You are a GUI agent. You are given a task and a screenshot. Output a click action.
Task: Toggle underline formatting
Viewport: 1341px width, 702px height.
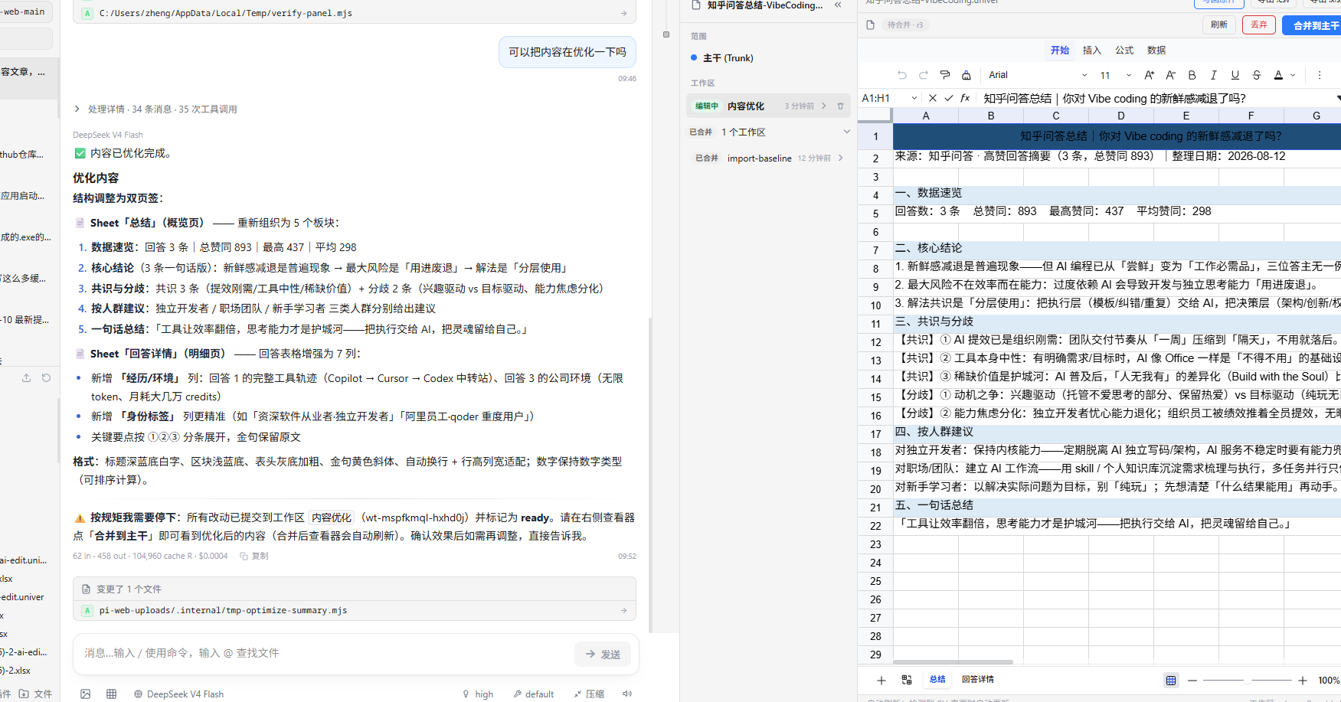click(1235, 75)
